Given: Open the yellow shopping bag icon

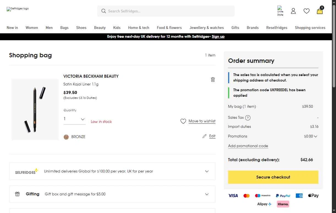Looking at the screenshot, I should coord(320,10).
